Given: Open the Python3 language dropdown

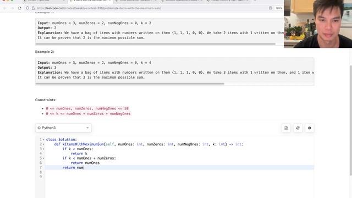Looking at the screenshot, I should (x=63, y=128).
